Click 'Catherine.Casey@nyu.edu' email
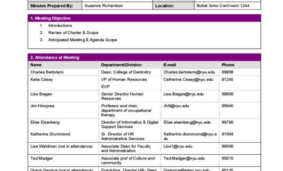The image size is (283, 171). tap(188, 80)
